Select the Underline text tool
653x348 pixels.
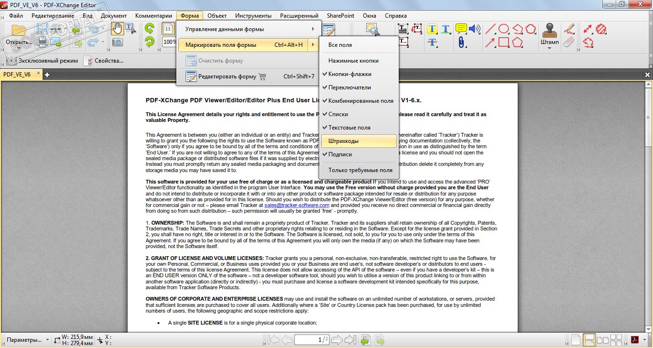[446, 29]
